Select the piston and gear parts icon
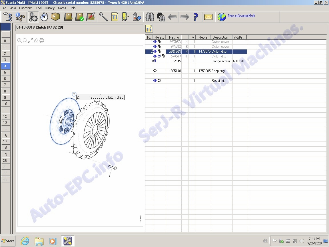 click(x=33, y=17)
